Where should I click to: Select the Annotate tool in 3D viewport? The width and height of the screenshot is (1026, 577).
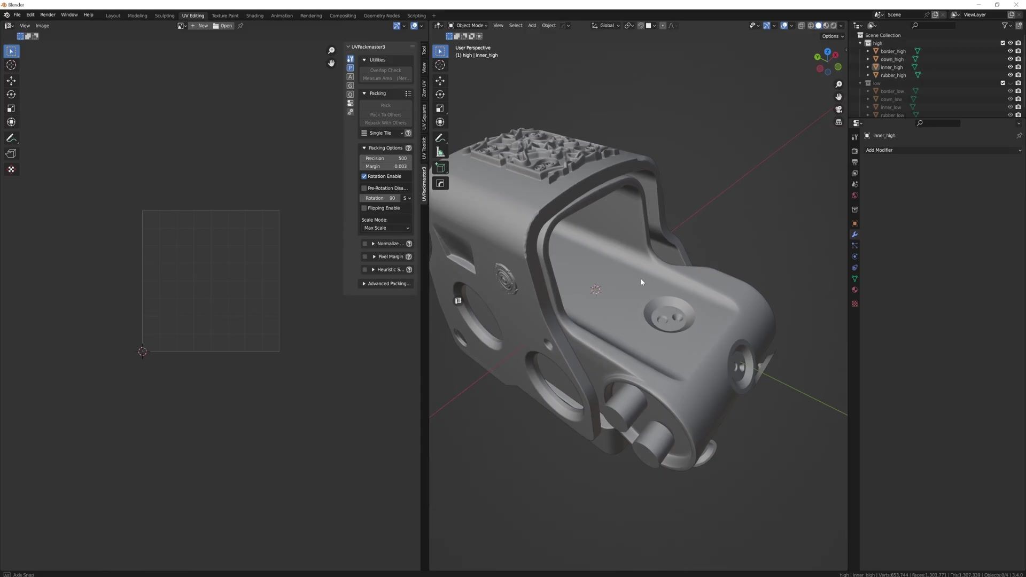coord(440,138)
